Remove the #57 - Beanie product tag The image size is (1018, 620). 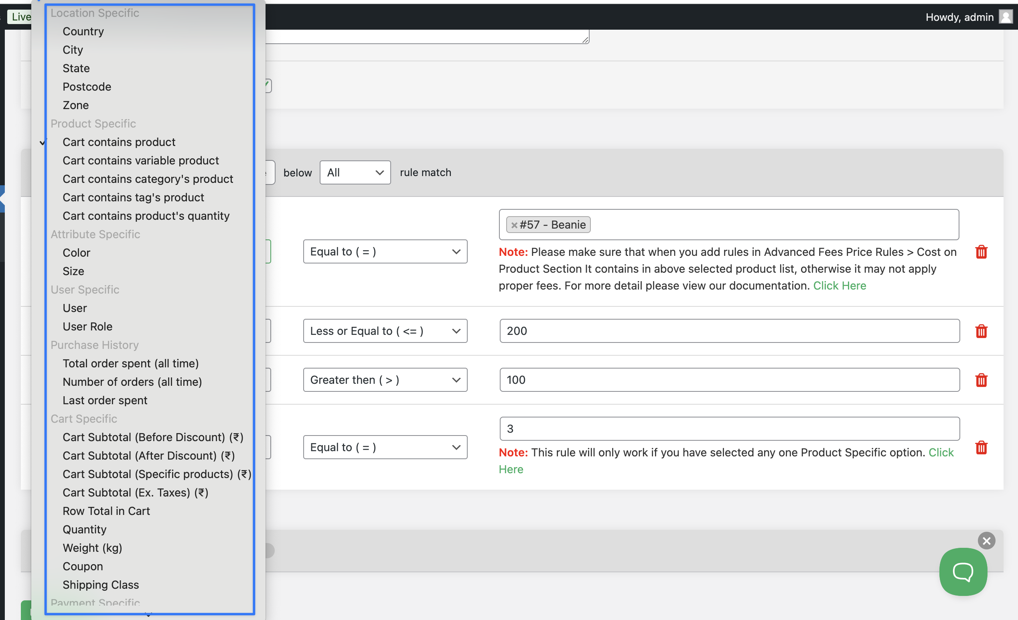click(514, 225)
